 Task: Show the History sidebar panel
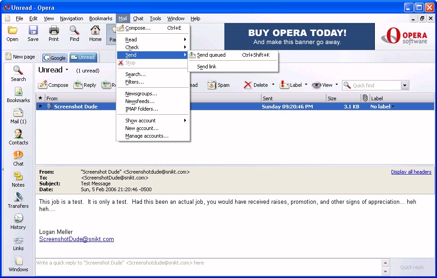(18, 221)
